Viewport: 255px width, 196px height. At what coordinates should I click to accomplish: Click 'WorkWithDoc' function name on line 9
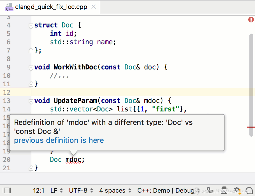[75, 67]
